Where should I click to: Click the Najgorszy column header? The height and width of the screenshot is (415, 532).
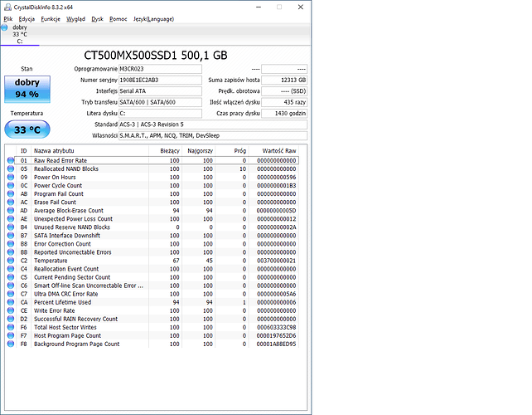tap(199, 150)
